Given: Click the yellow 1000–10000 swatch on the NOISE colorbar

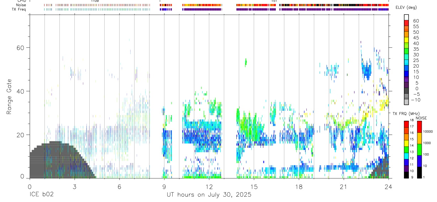Looking at the screenshot, I should 419,138.
